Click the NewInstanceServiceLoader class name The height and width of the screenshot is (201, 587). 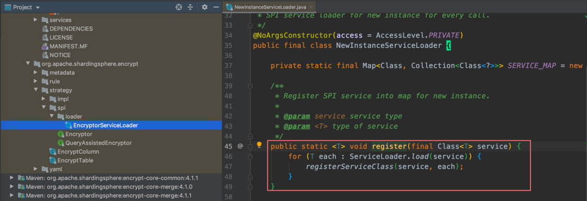pyautogui.click(x=389, y=46)
